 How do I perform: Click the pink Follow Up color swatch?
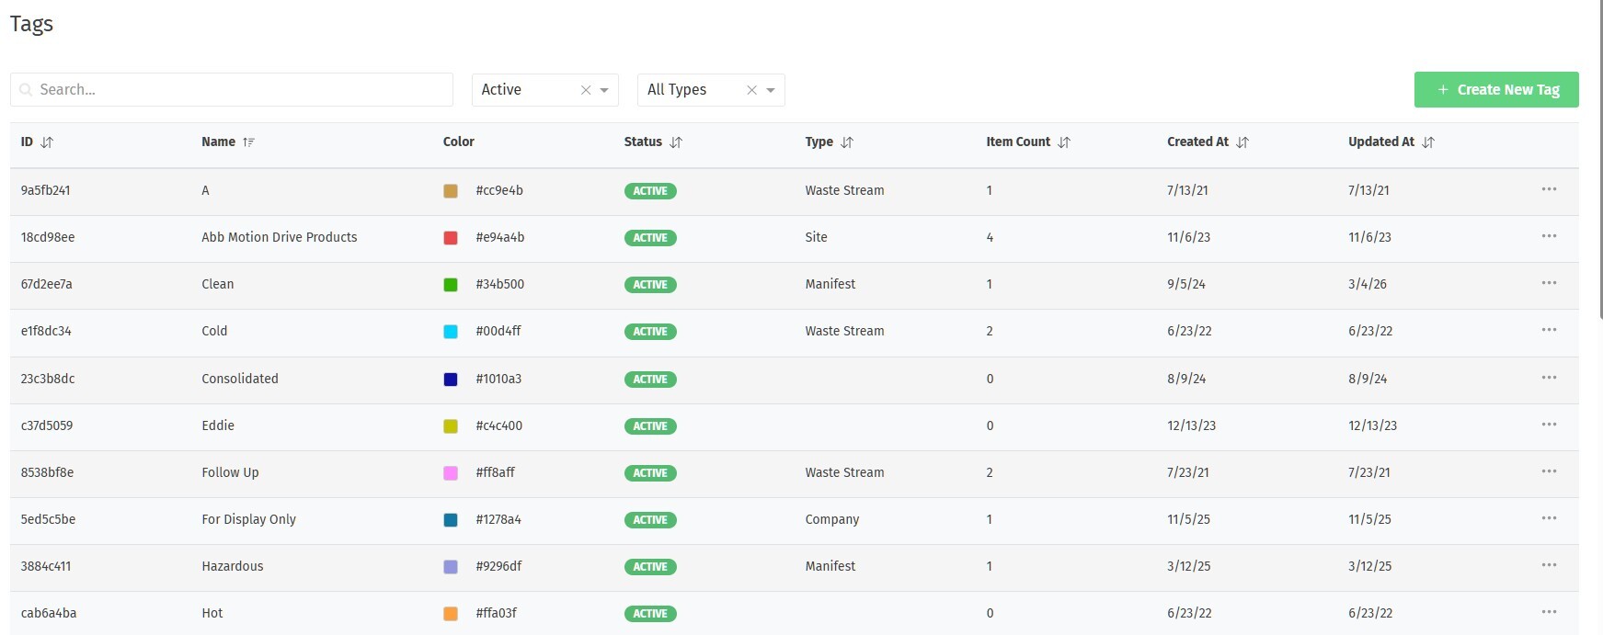coord(451,473)
